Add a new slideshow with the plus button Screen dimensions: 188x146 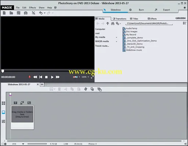[x=42, y=85]
